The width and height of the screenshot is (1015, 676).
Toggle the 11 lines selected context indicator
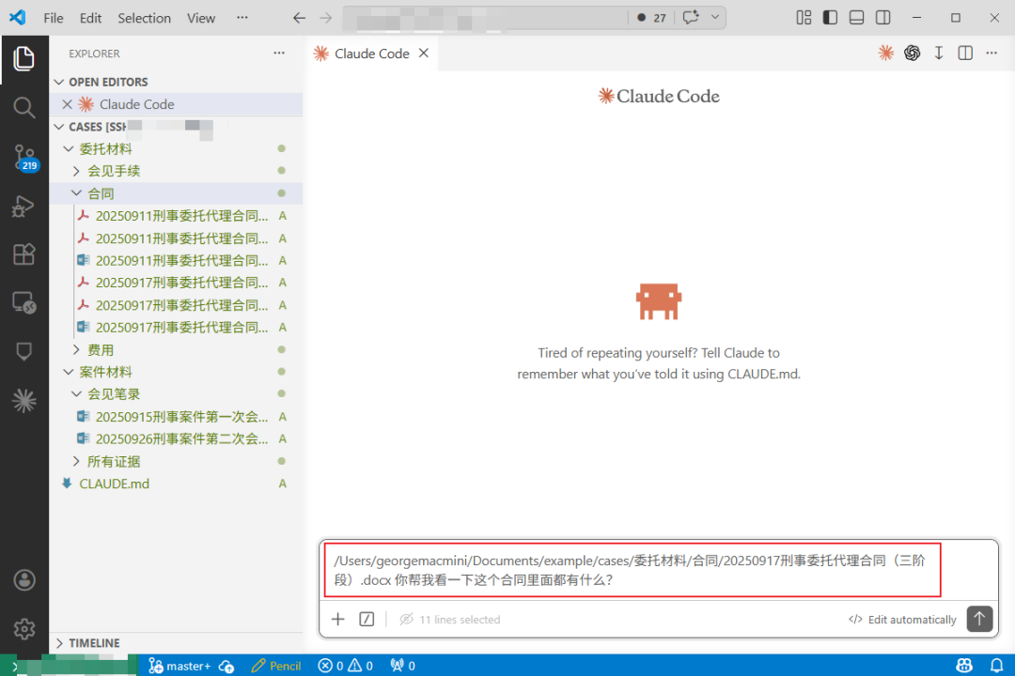coord(450,619)
